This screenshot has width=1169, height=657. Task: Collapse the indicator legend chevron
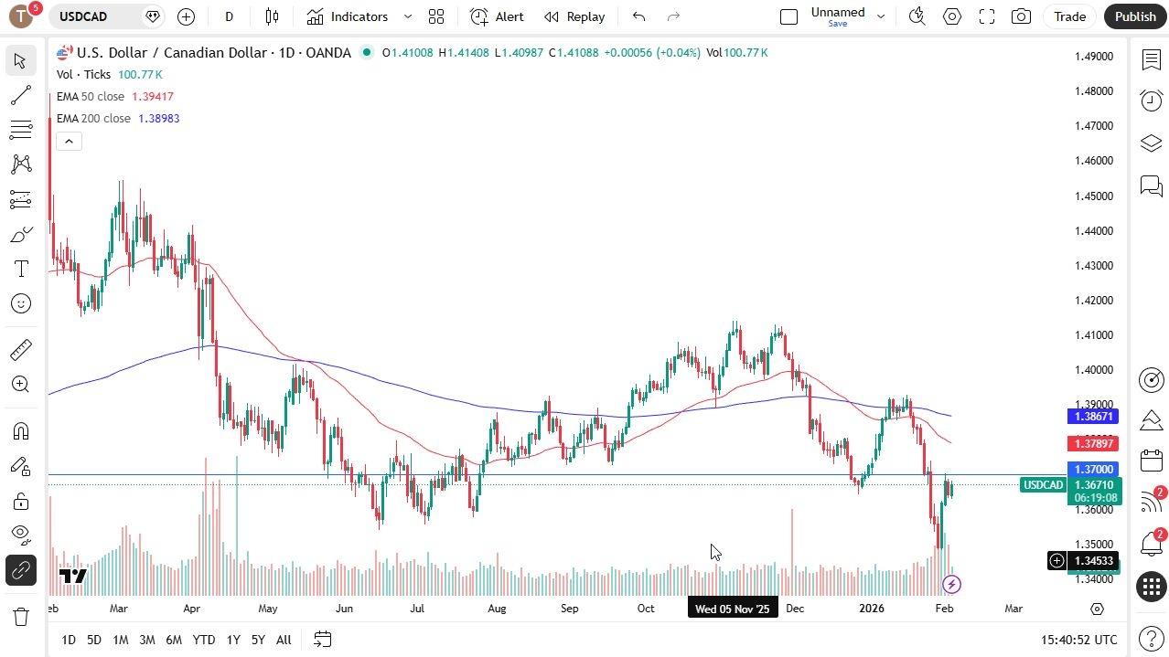pos(69,141)
